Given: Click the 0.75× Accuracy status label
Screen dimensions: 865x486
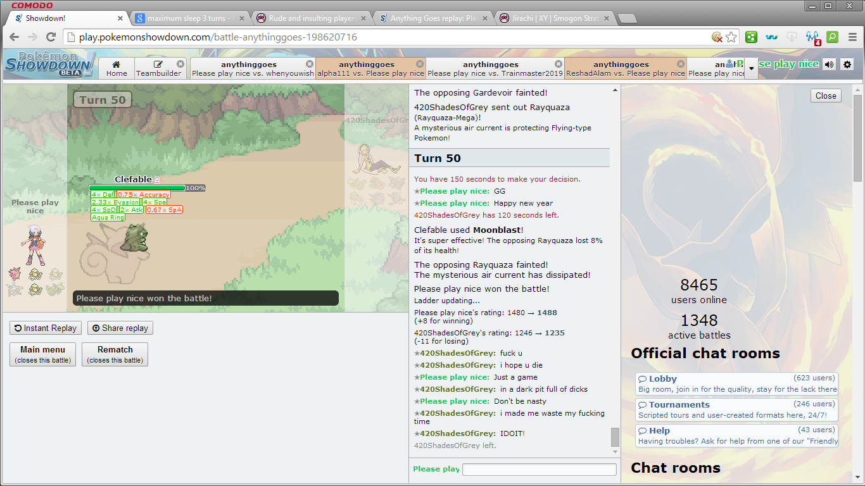Looking at the screenshot, I should 143,194.
